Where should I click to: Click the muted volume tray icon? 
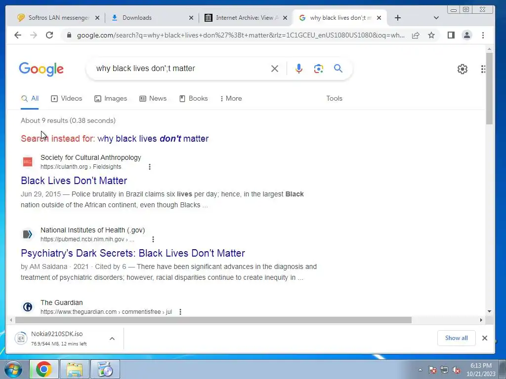pos(456,370)
